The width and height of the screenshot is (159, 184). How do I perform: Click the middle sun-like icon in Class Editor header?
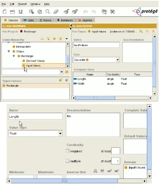(x=147, y=31)
